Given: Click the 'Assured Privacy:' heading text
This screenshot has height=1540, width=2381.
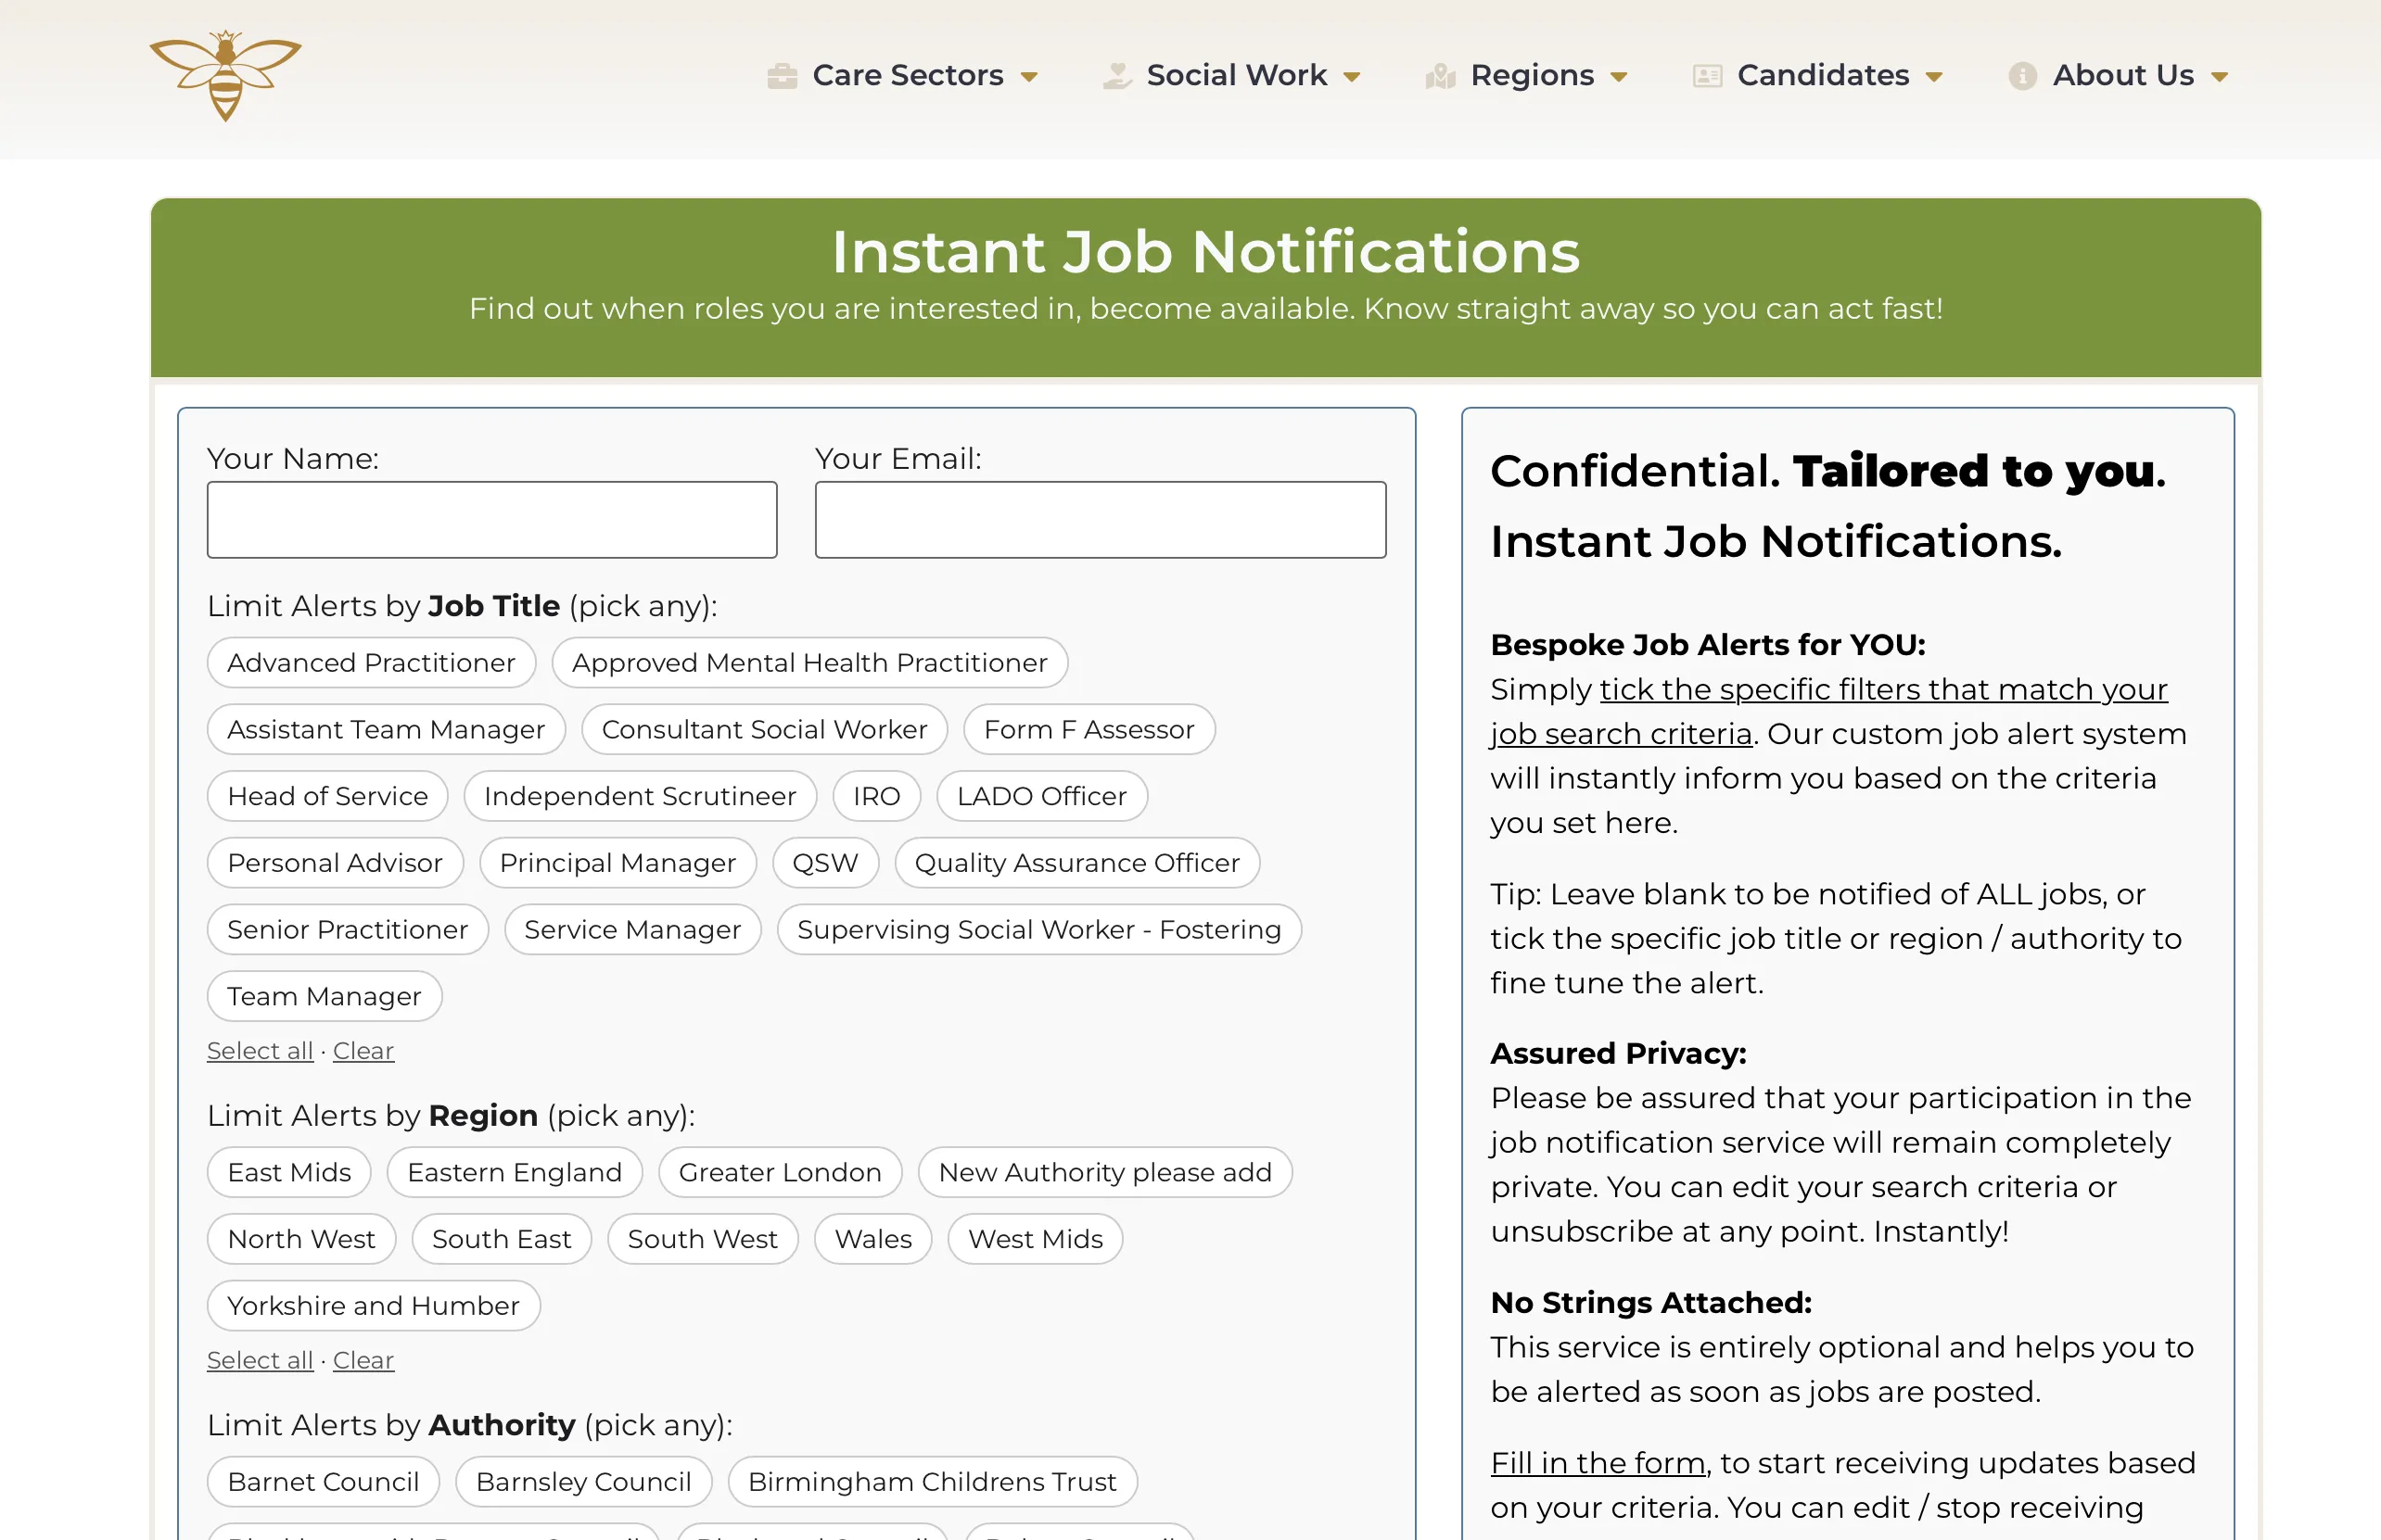Looking at the screenshot, I should 1619,1054.
